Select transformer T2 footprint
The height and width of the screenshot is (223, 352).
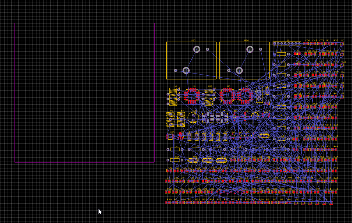(x=181, y=119)
